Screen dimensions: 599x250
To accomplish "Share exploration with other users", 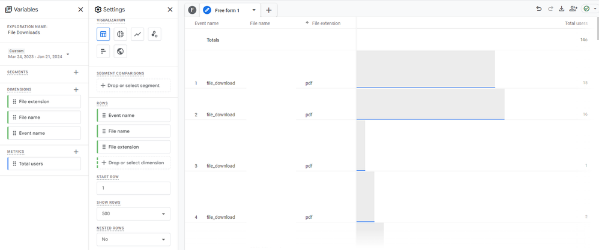I will 573,9.
